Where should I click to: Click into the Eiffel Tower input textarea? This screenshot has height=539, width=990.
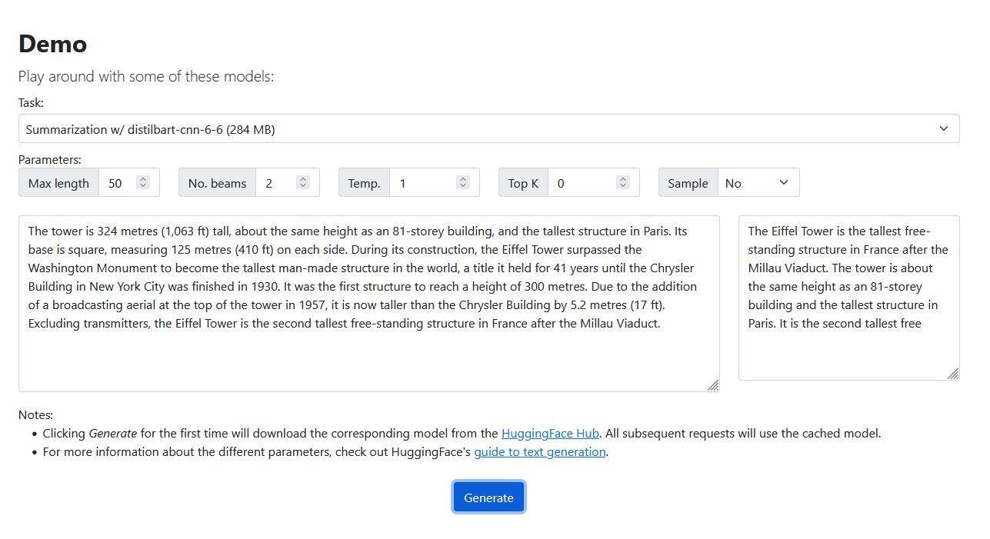369,304
